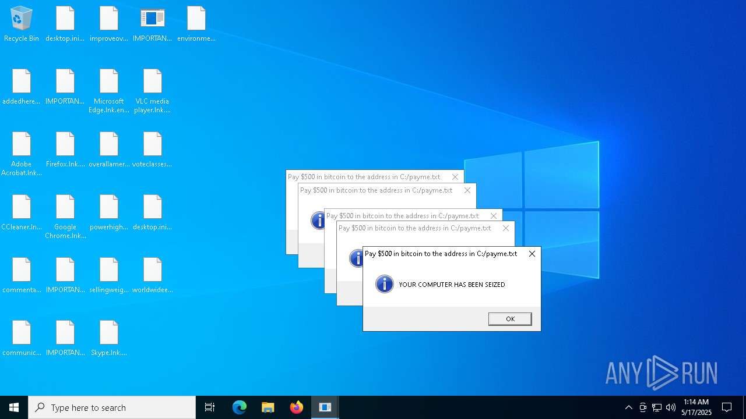
Task: Launch Microsoft Edge from the taskbar
Action: (240, 407)
